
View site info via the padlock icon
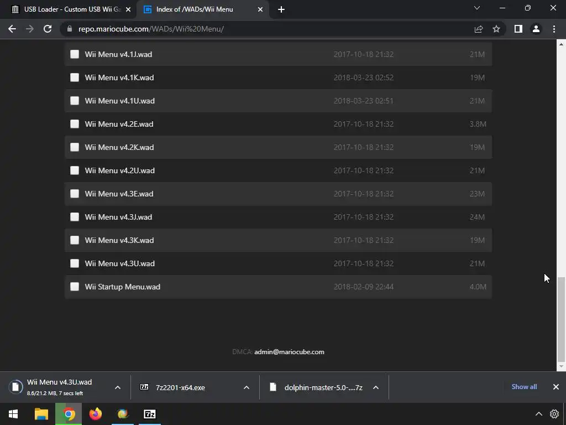tap(70, 29)
